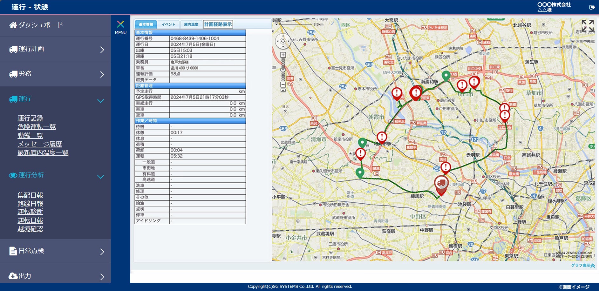Click the green pin near 南浦和駅
The image size is (599, 291).
[446, 76]
